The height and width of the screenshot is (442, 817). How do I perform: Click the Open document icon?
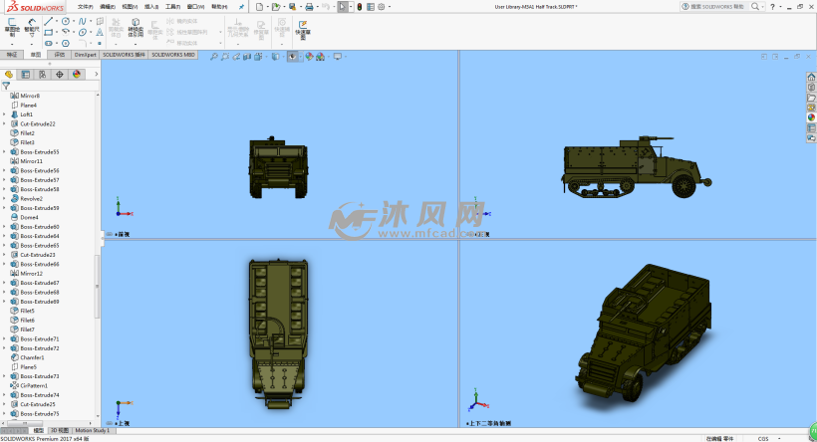pyautogui.click(x=276, y=7)
